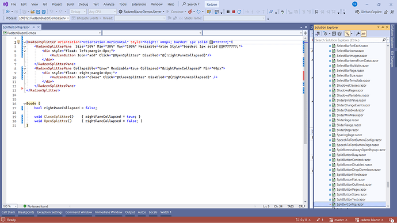Switch to the Breakpoints tab
This screenshot has height=223, width=397.
[26, 212]
